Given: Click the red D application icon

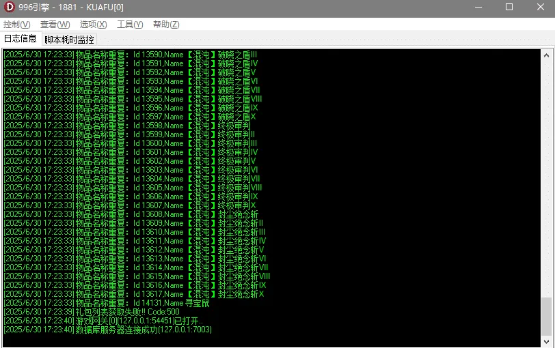Looking at the screenshot, I should (9, 7).
